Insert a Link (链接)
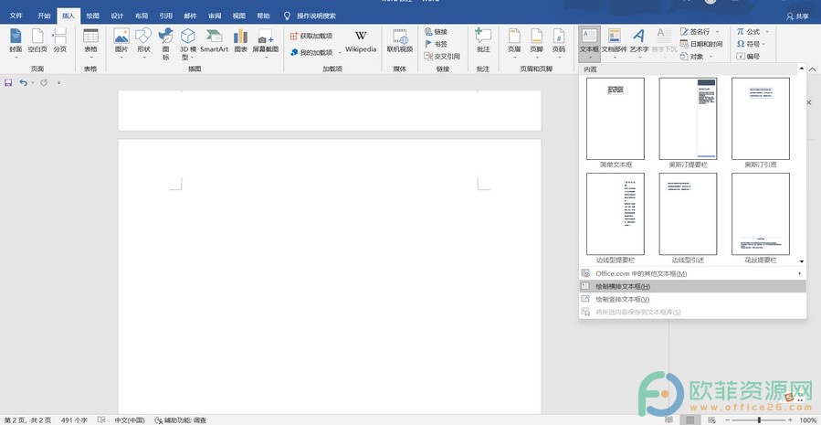 click(x=437, y=31)
